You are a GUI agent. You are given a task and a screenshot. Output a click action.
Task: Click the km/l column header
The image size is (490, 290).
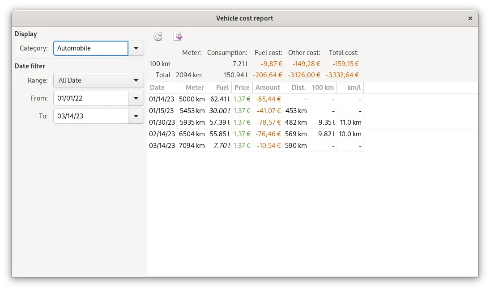tap(350, 88)
